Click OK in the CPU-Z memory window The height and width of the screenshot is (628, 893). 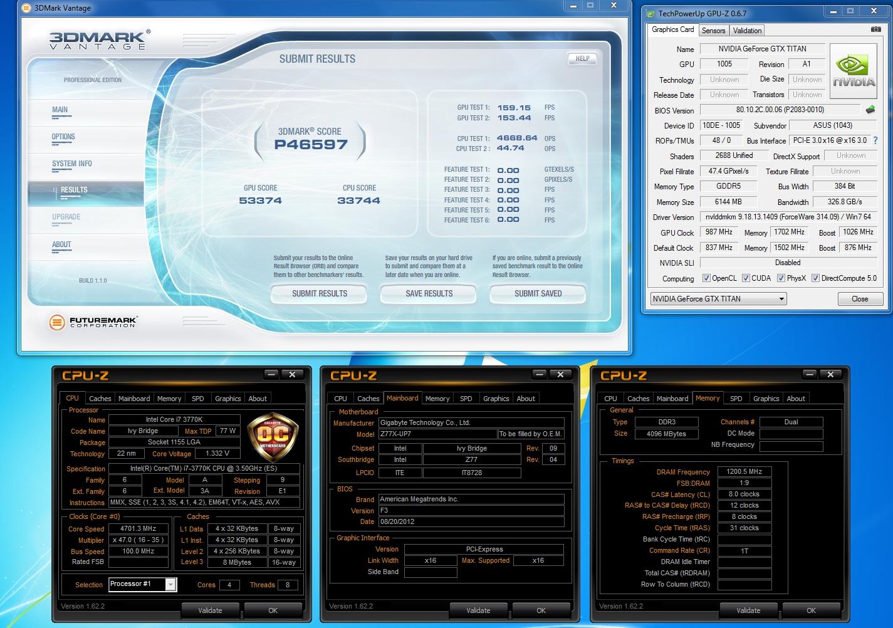pos(812,610)
